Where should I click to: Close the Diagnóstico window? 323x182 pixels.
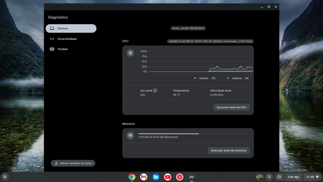[x=275, y=7]
